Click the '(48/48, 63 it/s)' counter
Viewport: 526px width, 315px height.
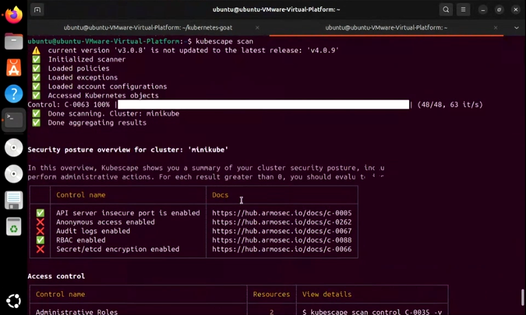click(450, 104)
